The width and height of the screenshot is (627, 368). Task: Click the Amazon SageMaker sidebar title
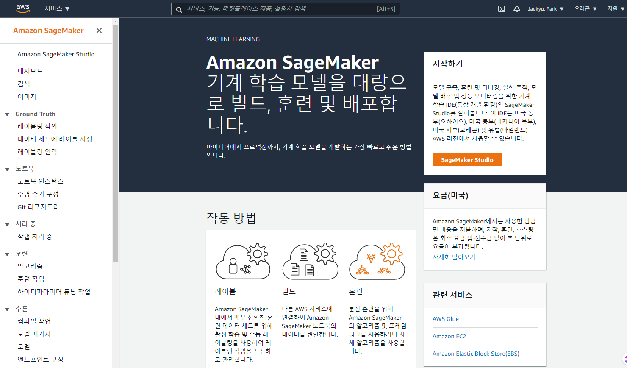(48, 31)
